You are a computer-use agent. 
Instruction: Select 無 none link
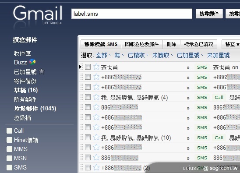(117, 55)
